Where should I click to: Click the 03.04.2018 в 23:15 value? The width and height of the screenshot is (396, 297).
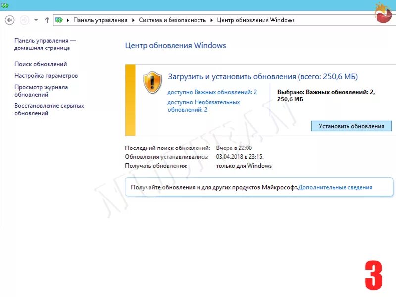(240, 157)
